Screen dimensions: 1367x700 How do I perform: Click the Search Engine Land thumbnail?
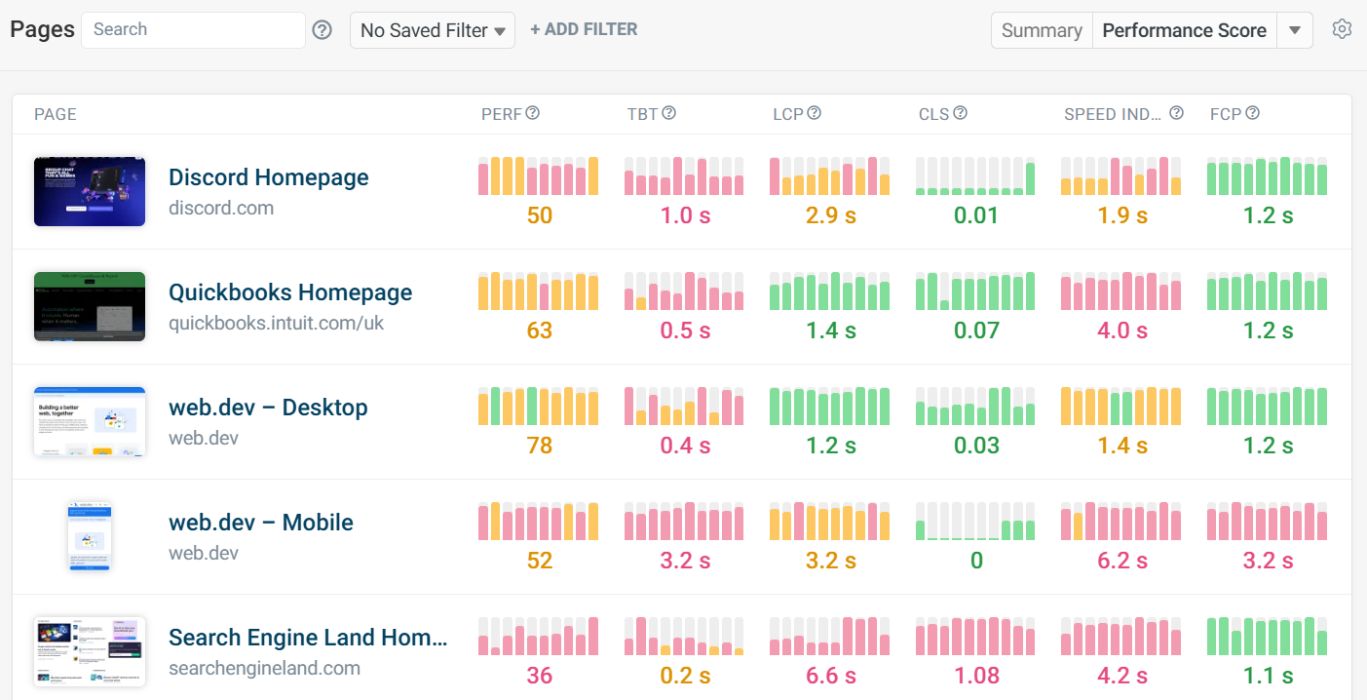[90, 650]
